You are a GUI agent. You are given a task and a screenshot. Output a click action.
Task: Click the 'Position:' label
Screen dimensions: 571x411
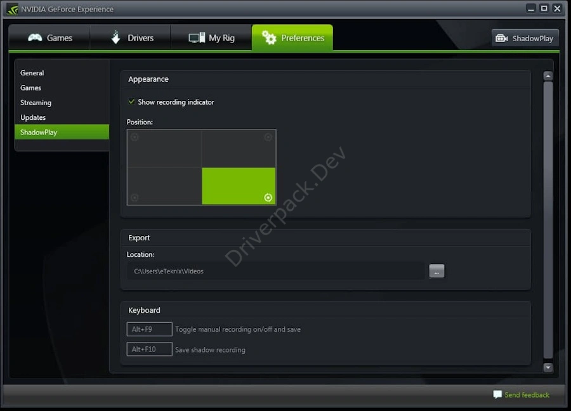click(140, 122)
